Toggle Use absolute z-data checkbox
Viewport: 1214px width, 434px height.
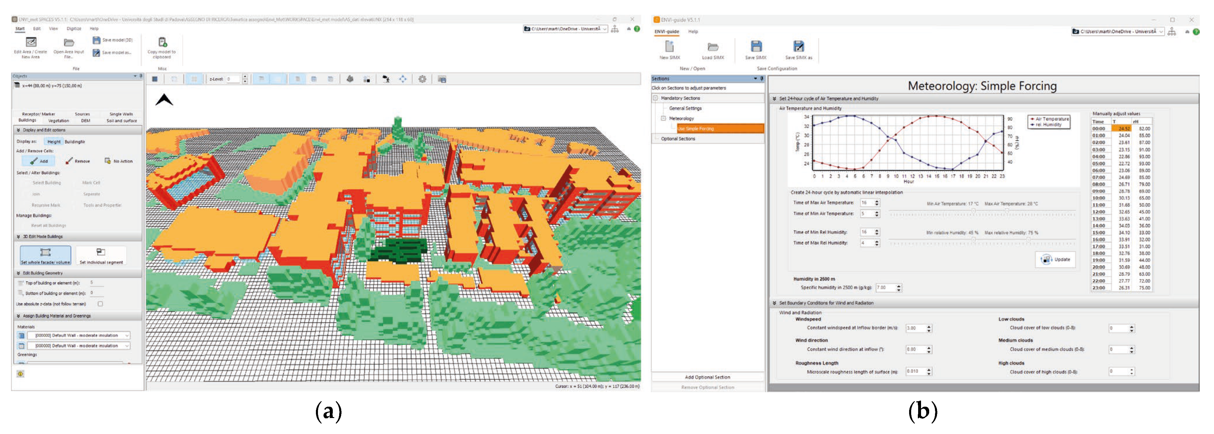pyautogui.click(x=100, y=304)
